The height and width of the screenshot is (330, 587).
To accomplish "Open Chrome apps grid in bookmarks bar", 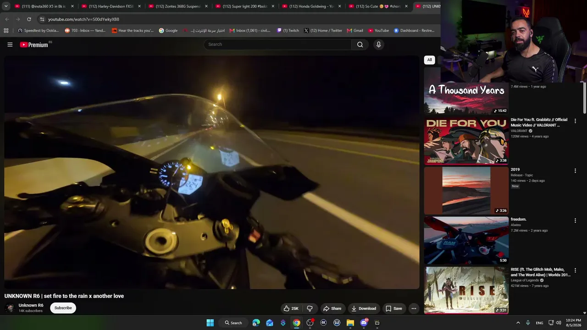I will tap(6, 31).
